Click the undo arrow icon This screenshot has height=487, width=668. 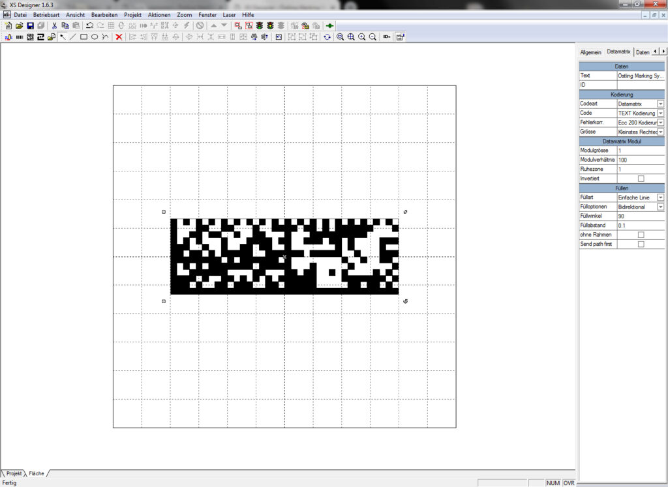(x=89, y=25)
